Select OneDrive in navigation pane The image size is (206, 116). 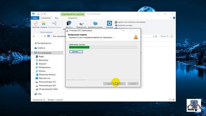[x=40, y=48]
